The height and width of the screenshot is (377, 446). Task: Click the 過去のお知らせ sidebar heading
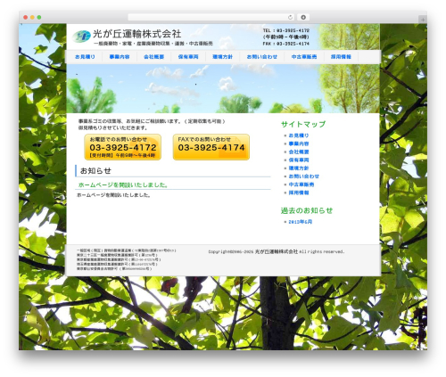pyautogui.click(x=307, y=210)
